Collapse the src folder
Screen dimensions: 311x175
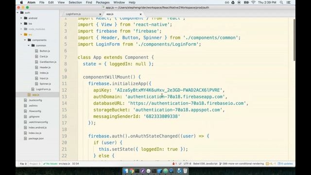21,35
